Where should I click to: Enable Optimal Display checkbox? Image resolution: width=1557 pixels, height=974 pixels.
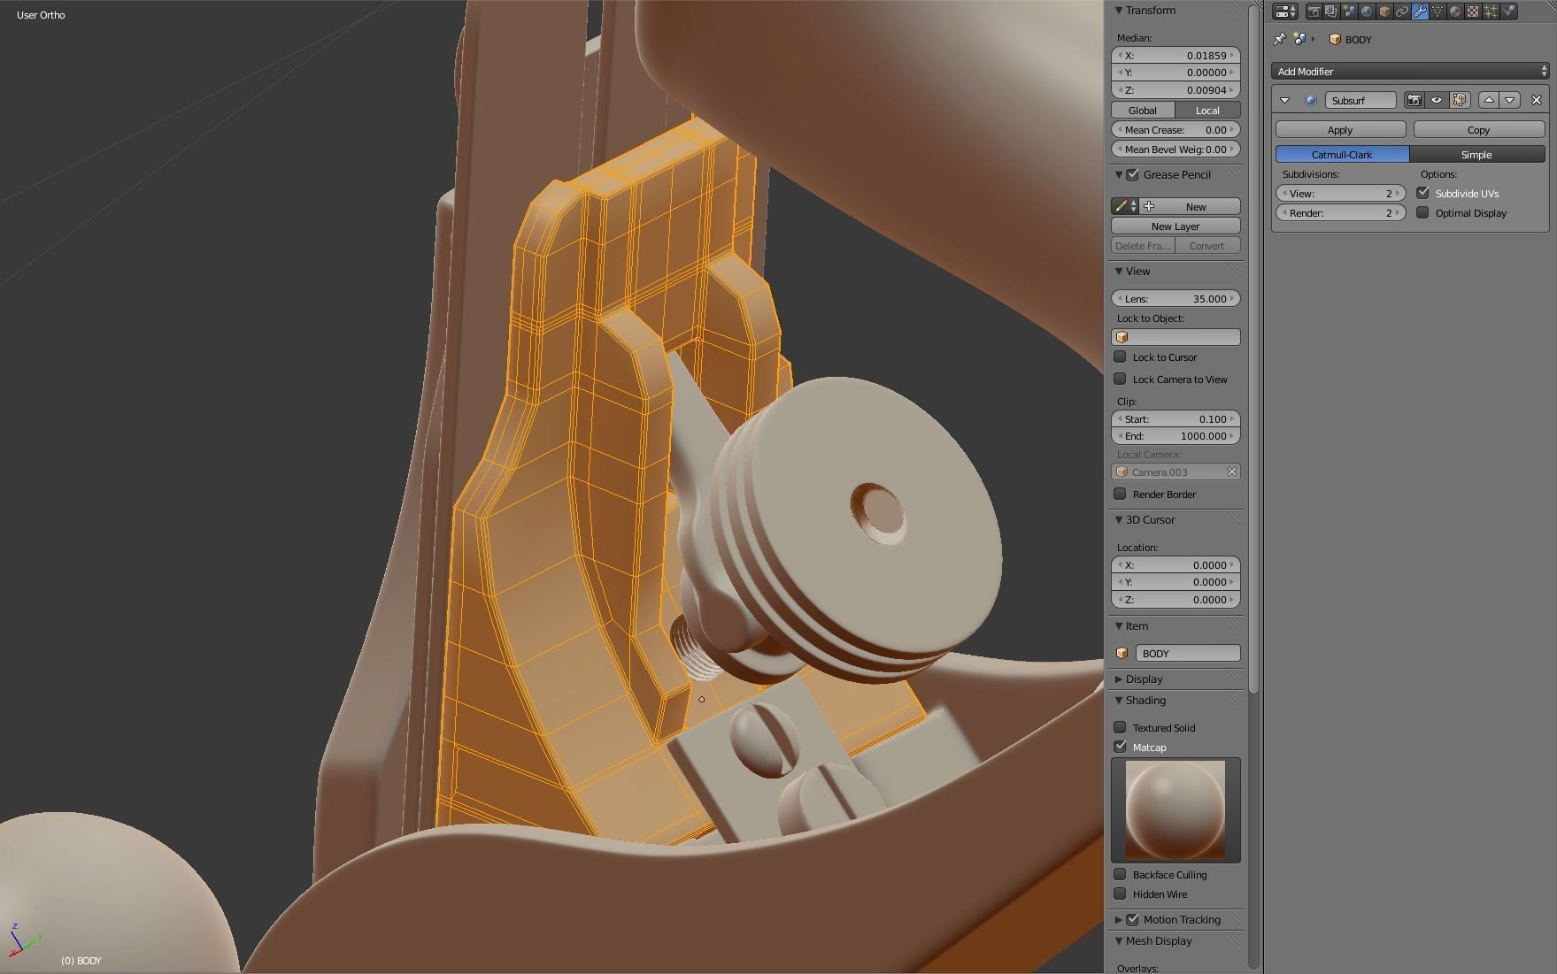pyautogui.click(x=1423, y=212)
